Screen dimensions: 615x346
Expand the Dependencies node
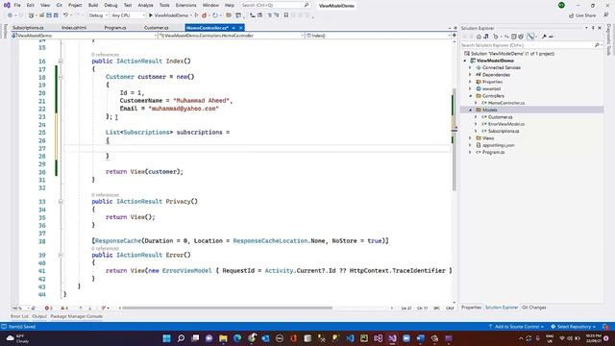coord(470,75)
